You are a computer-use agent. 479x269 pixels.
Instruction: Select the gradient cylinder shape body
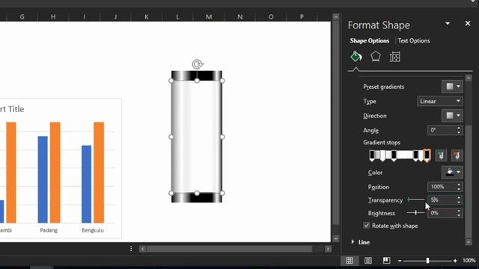point(197,137)
